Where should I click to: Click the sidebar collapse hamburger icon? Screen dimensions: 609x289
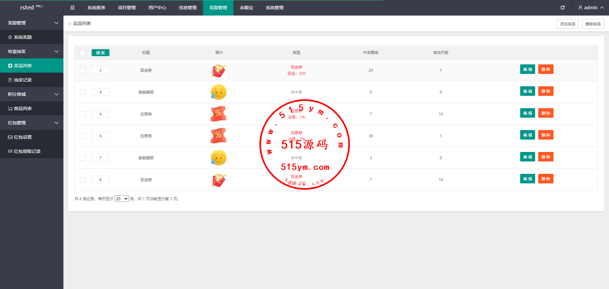[x=72, y=8]
